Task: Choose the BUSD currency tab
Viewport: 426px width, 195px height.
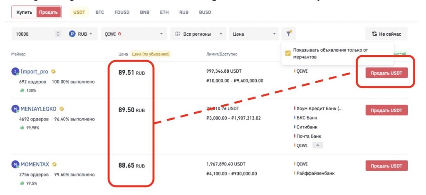Action: tap(205, 12)
